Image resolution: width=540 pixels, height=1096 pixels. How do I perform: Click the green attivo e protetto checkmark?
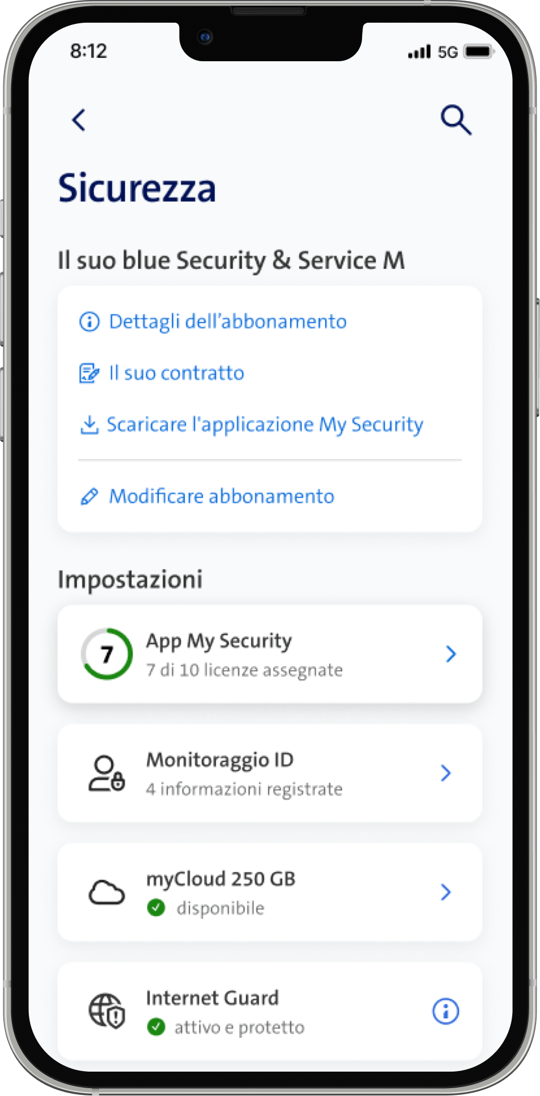(x=156, y=1027)
